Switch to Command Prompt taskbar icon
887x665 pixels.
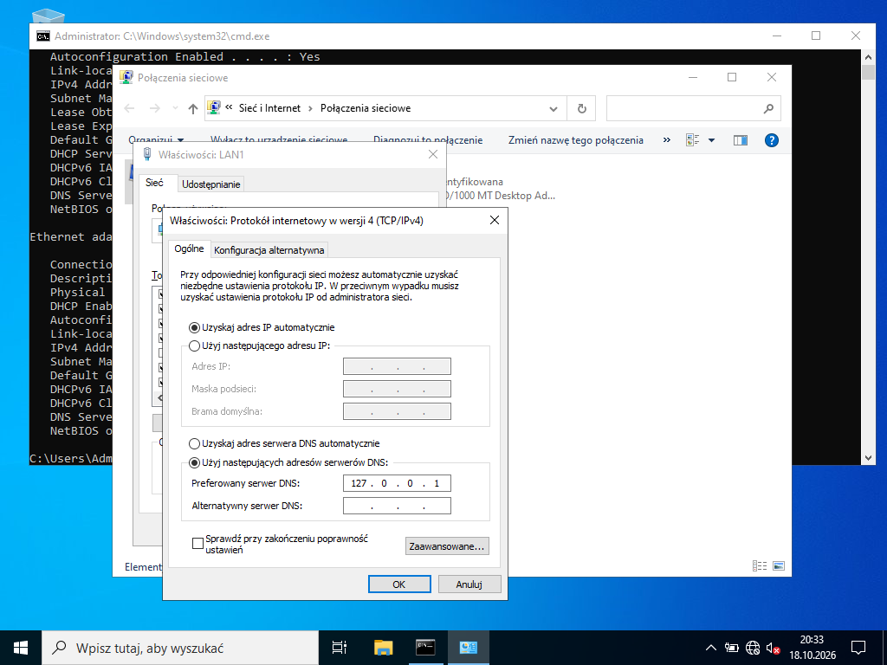[425, 648]
